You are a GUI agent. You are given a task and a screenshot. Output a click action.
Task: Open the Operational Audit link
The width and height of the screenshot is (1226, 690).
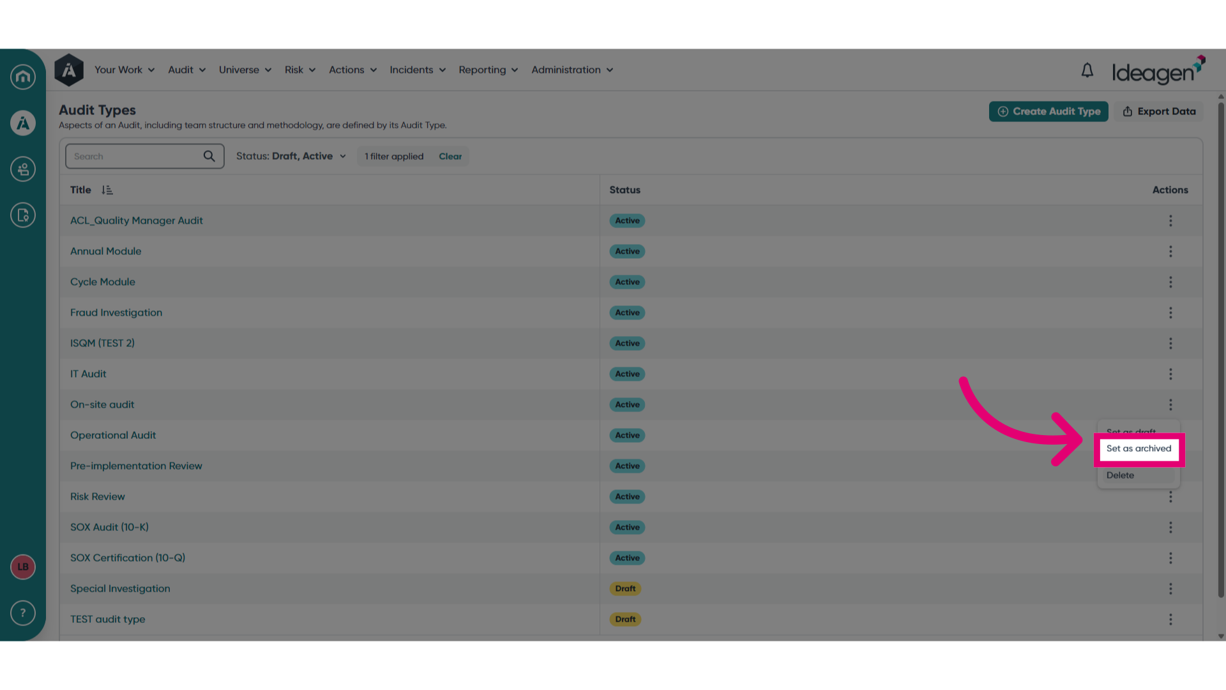(x=113, y=435)
